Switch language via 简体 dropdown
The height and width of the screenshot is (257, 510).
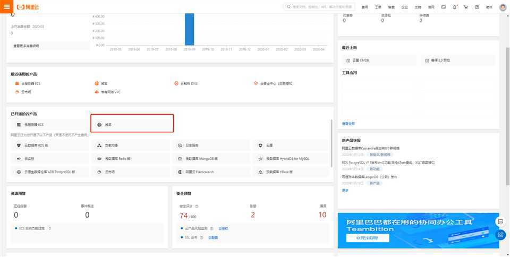[489, 7]
